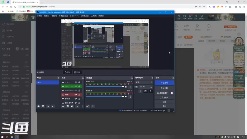This screenshot has height=139, width=247.
Task: Open the 工具(T) menu in OBS
Action: point(94,16)
